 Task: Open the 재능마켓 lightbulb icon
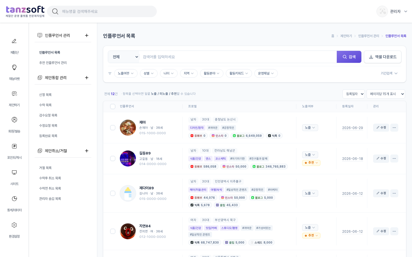(x=14, y=67)
